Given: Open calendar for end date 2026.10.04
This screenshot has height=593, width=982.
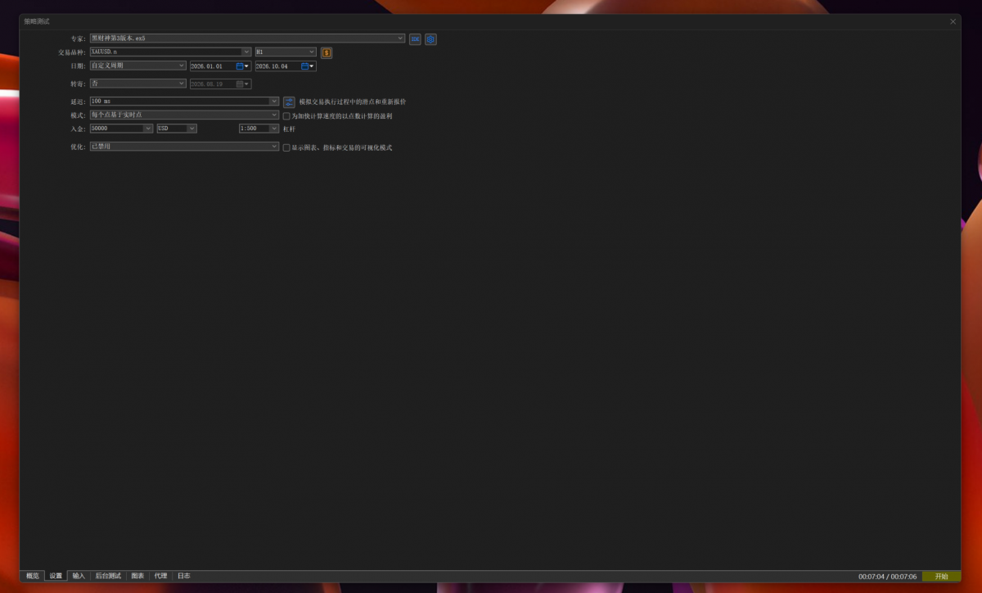Looking at the screenshot, I should [x=308, y=66].
